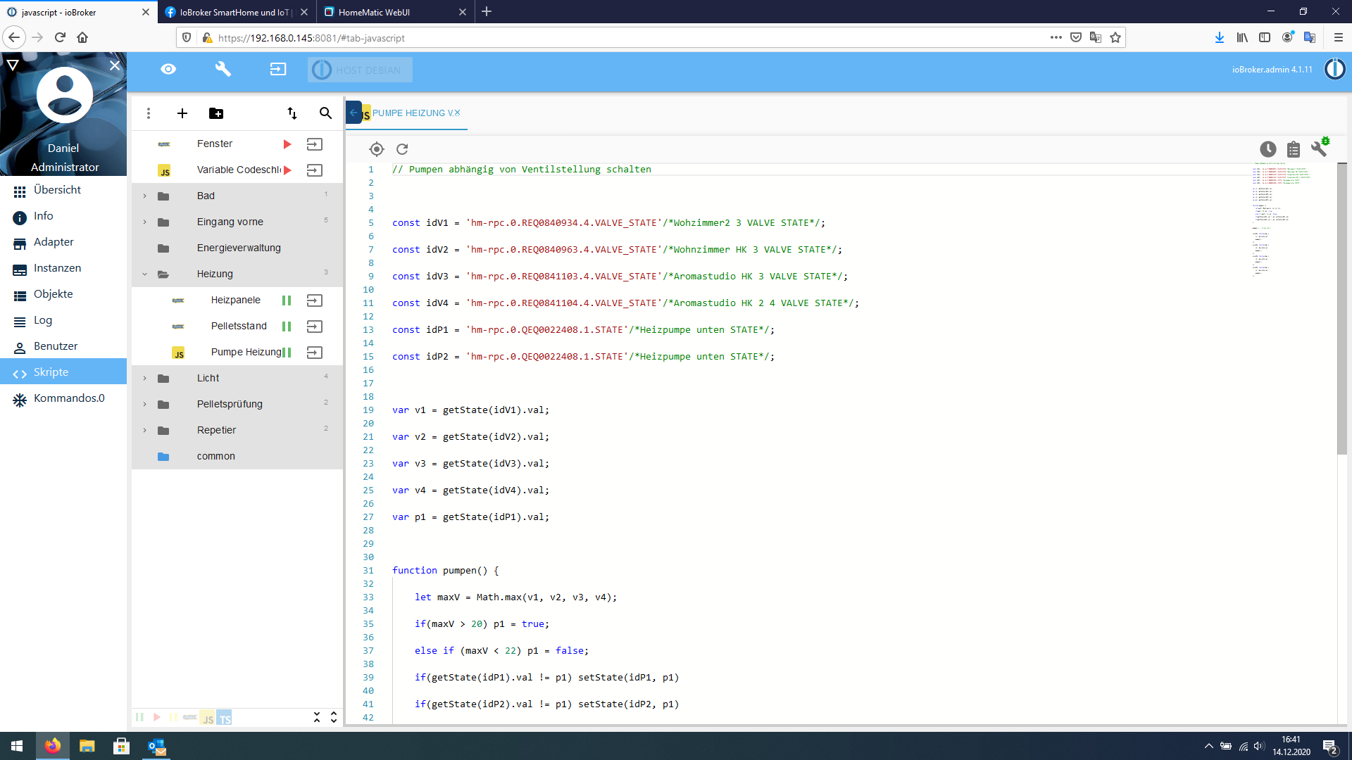Image resolution: width=1352 pixels, height=760 pixels.
Task: Click the locate current script target icon
Action: 377,149
